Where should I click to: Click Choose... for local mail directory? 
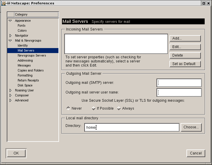pos(191,127)
